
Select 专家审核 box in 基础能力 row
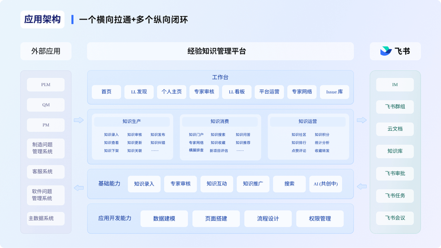point(180,184)
